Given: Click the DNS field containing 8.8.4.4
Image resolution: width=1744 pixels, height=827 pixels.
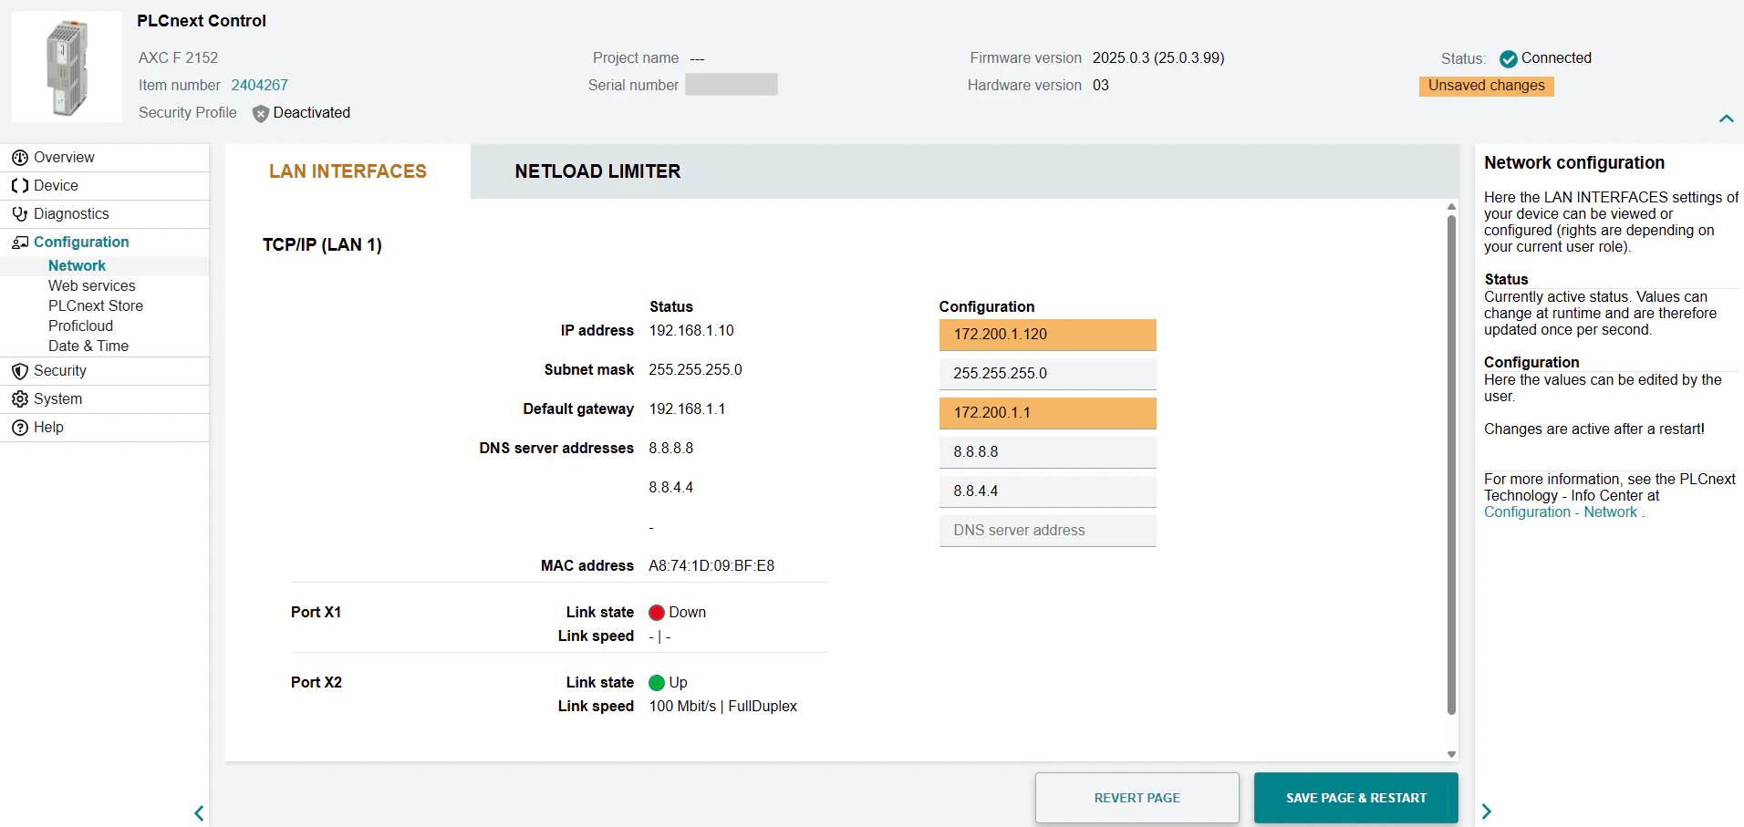Looking at the screenshot, I should (1047, 491).
